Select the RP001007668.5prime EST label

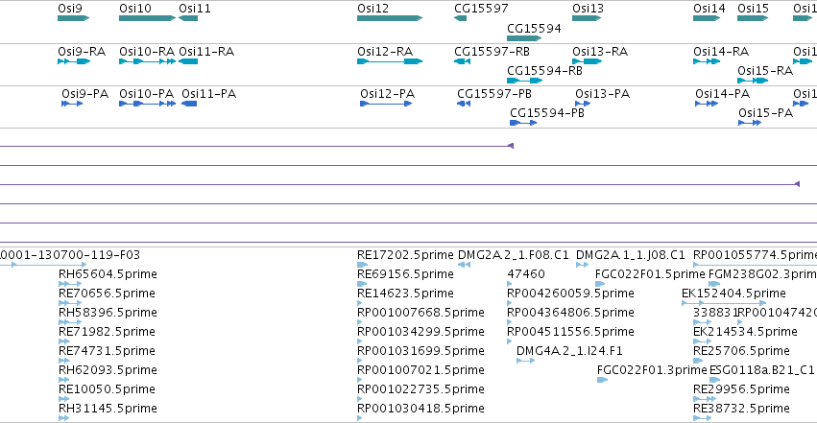coord(421,313)
